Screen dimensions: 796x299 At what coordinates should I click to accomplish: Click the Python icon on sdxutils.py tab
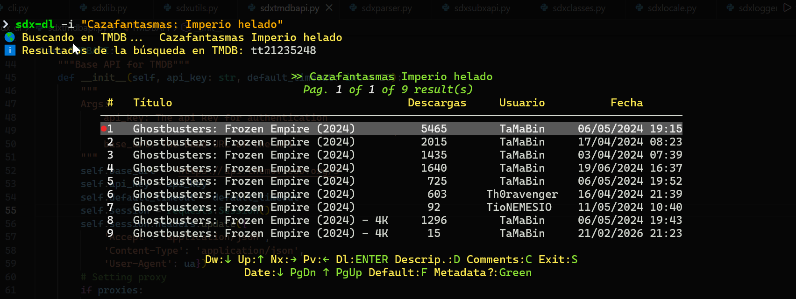point(168,8)
